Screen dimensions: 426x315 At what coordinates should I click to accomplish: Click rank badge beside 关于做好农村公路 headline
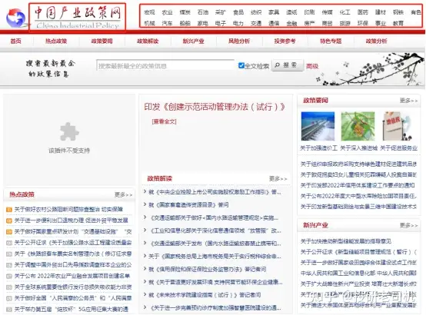pyautogui.click(x=9, y=210)
